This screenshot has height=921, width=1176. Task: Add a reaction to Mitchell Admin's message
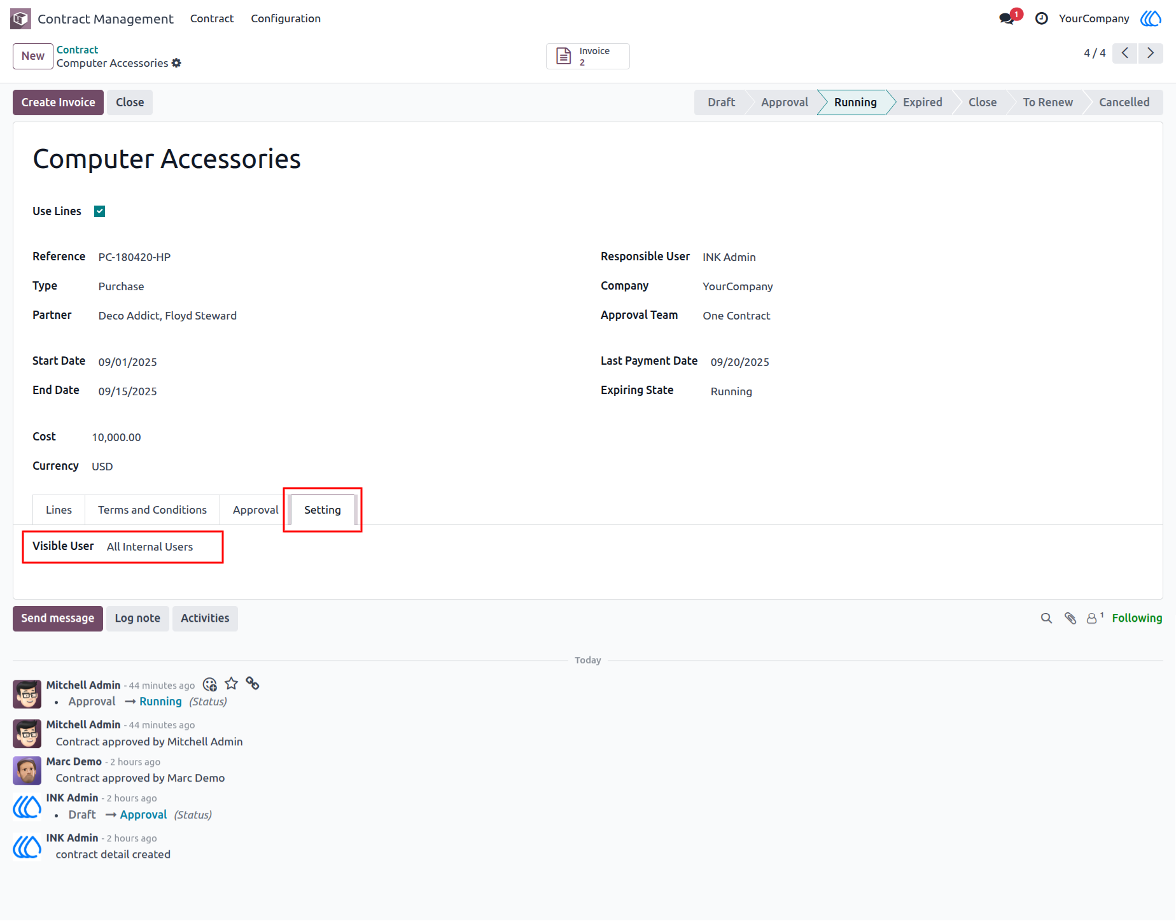(210, 684)
